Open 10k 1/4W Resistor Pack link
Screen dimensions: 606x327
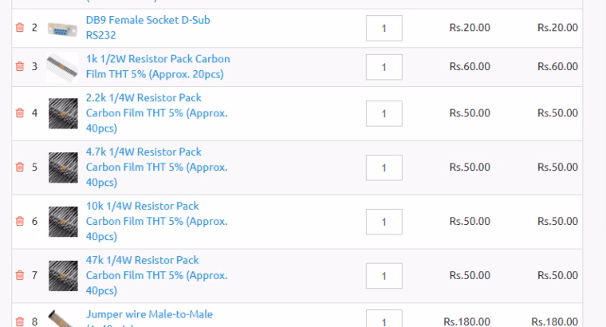(142, 207)
